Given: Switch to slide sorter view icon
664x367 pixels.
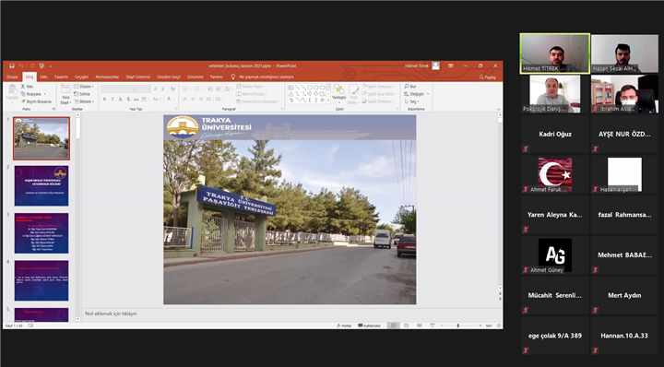Looking at the screenshot, I should (407, 326).
